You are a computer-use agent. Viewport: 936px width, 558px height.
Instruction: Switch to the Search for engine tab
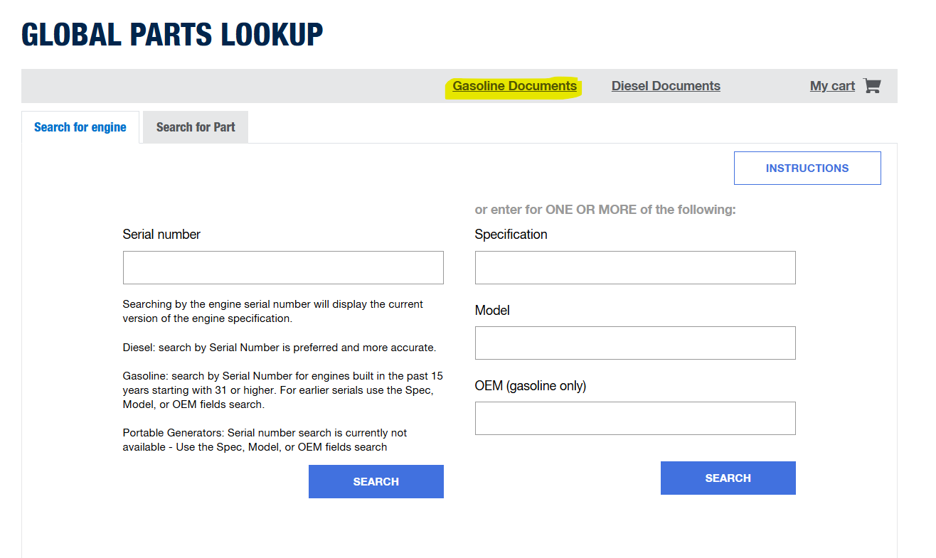tap(80, 127)
